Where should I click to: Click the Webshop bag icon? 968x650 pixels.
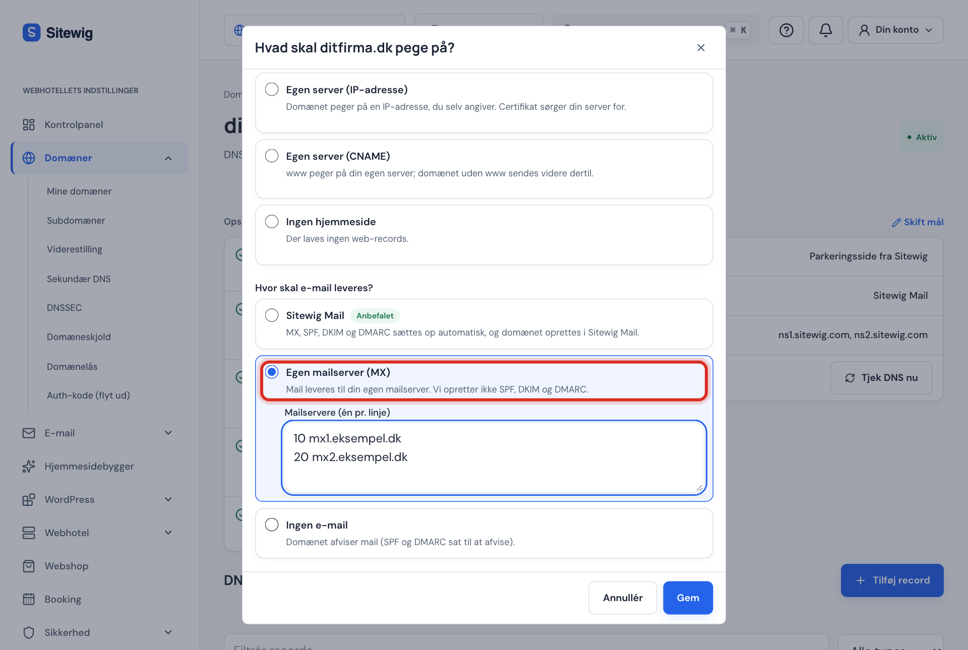coord(29,566)
